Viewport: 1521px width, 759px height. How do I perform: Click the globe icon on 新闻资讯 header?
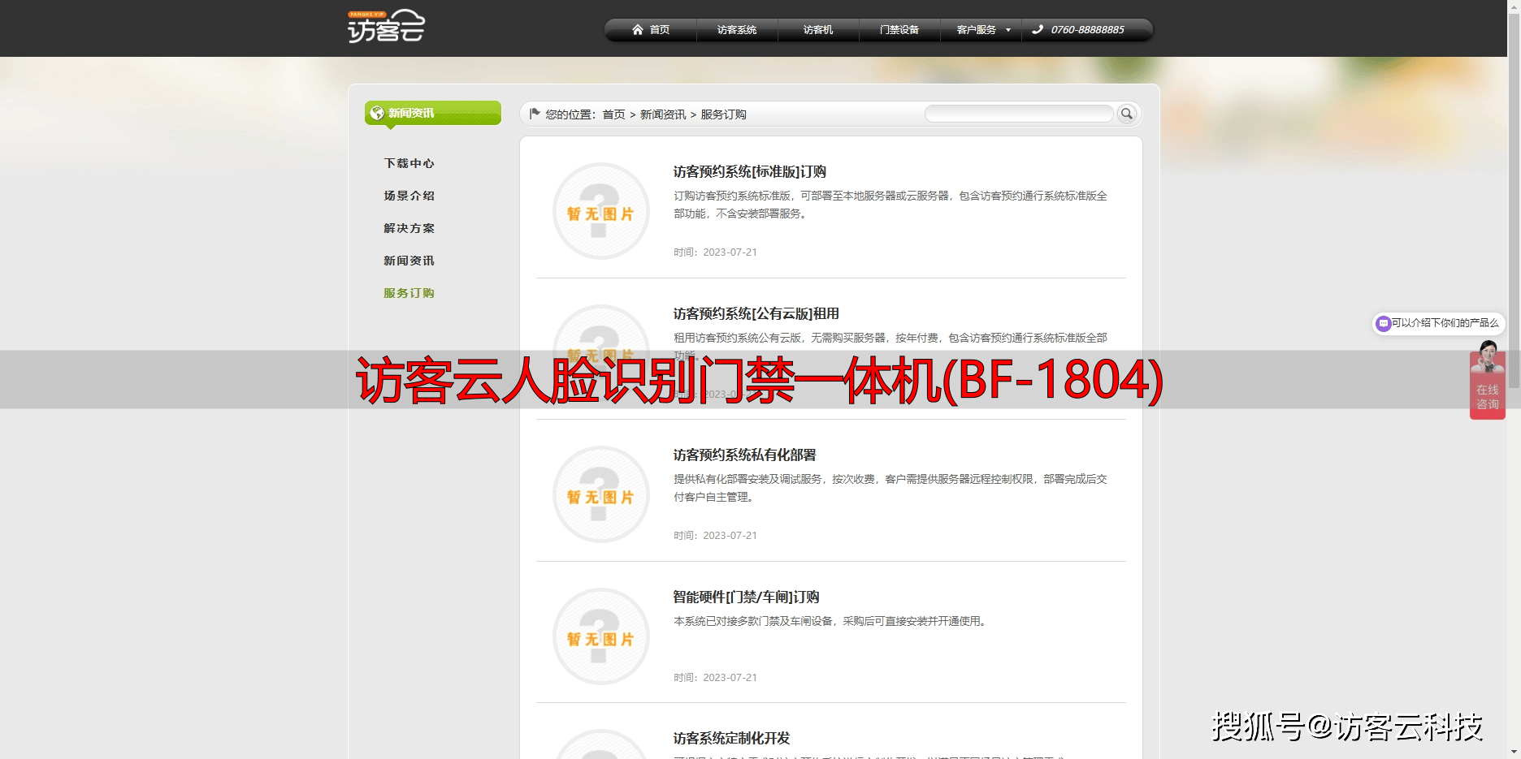(x=377, y=113)
